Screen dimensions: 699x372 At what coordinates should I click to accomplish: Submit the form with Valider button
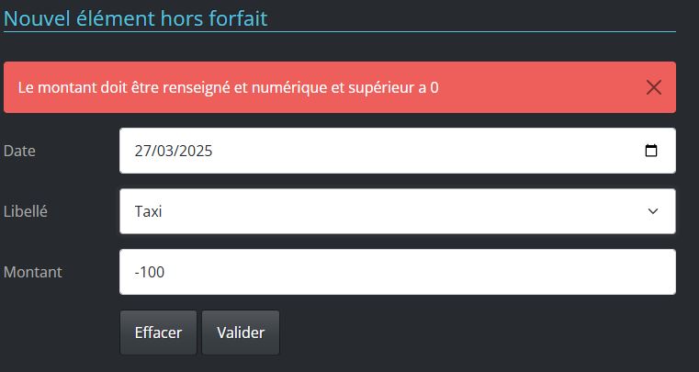click(x=241, y=333)
